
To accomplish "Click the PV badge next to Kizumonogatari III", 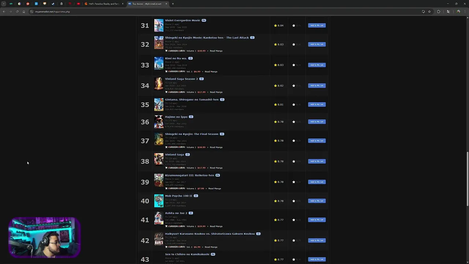I will [x=218, y=175].
